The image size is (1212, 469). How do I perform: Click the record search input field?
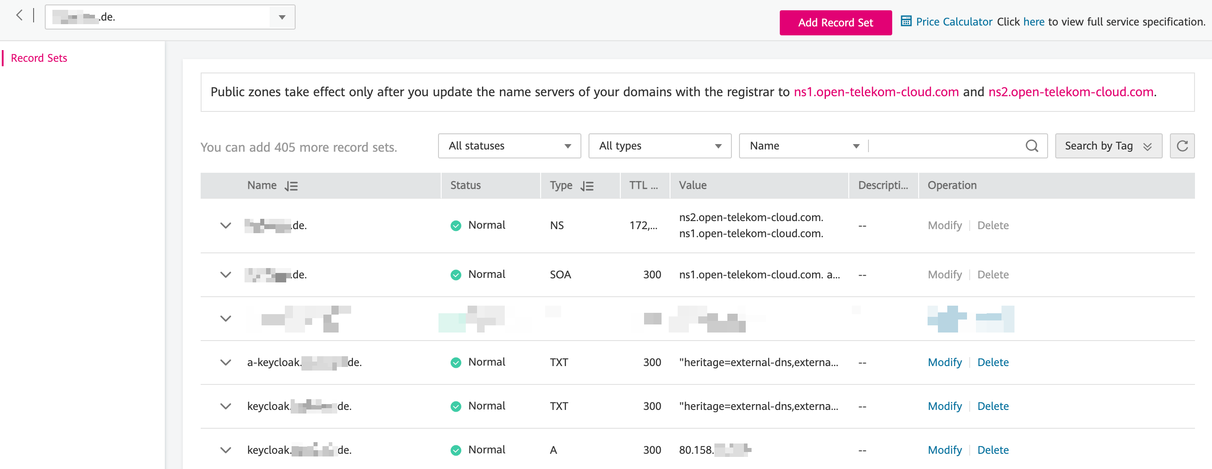[946, 146]
